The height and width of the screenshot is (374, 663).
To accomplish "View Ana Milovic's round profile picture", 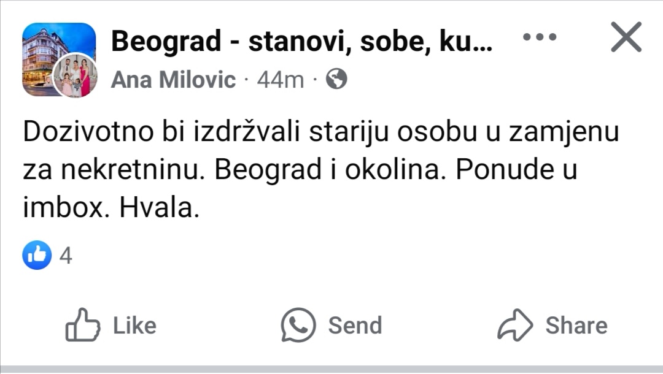I will click(75, 76).
